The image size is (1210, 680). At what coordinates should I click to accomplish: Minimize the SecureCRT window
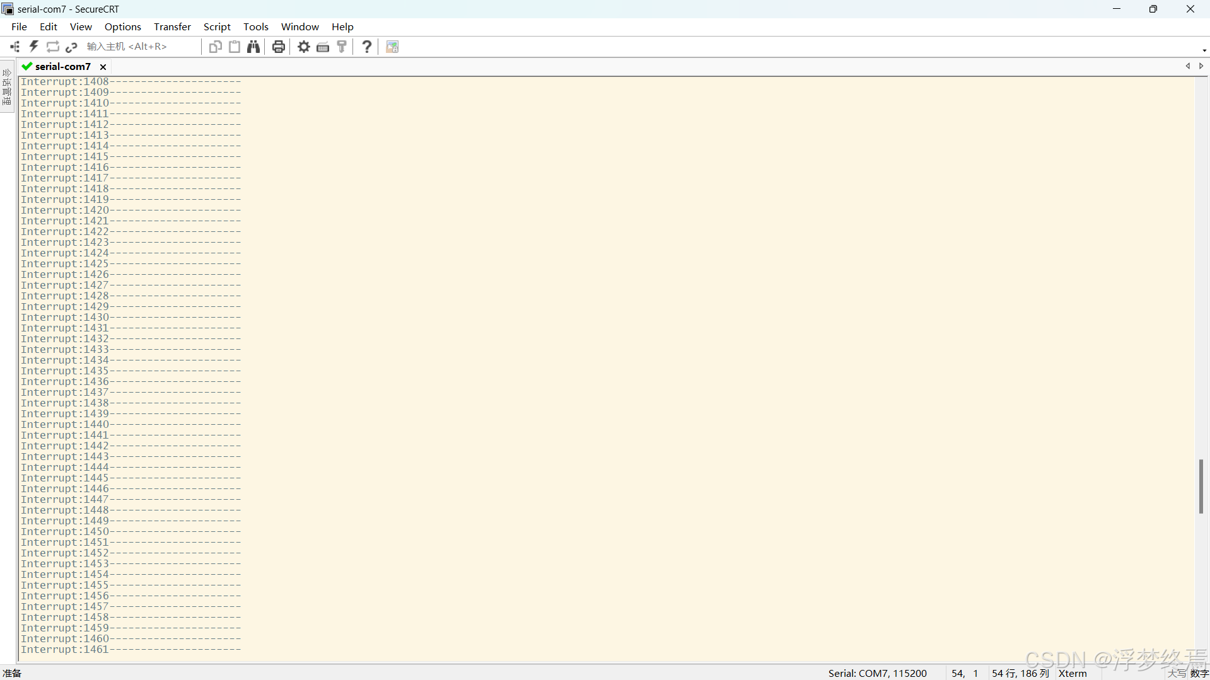[1117, 9]
